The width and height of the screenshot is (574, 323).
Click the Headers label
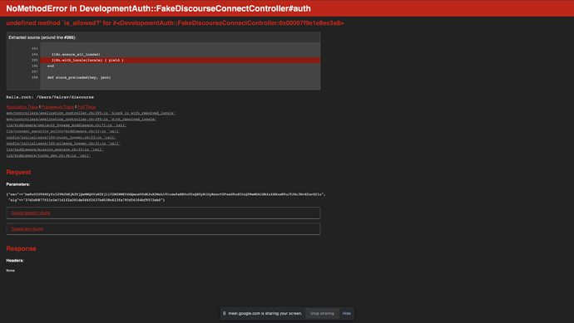click(15, 261)
